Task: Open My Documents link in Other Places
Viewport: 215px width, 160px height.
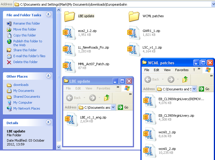Action: point(24,91)
